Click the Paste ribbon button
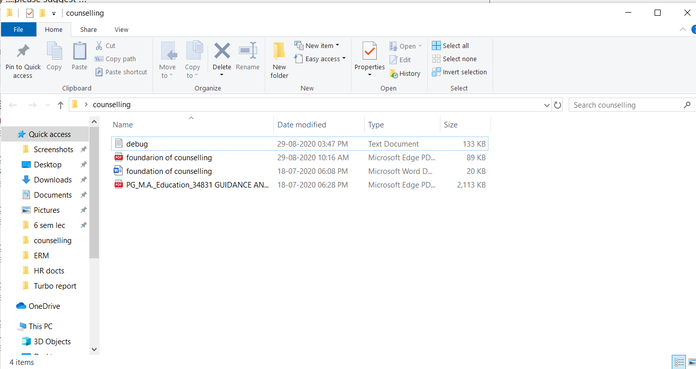 [79, 56]
